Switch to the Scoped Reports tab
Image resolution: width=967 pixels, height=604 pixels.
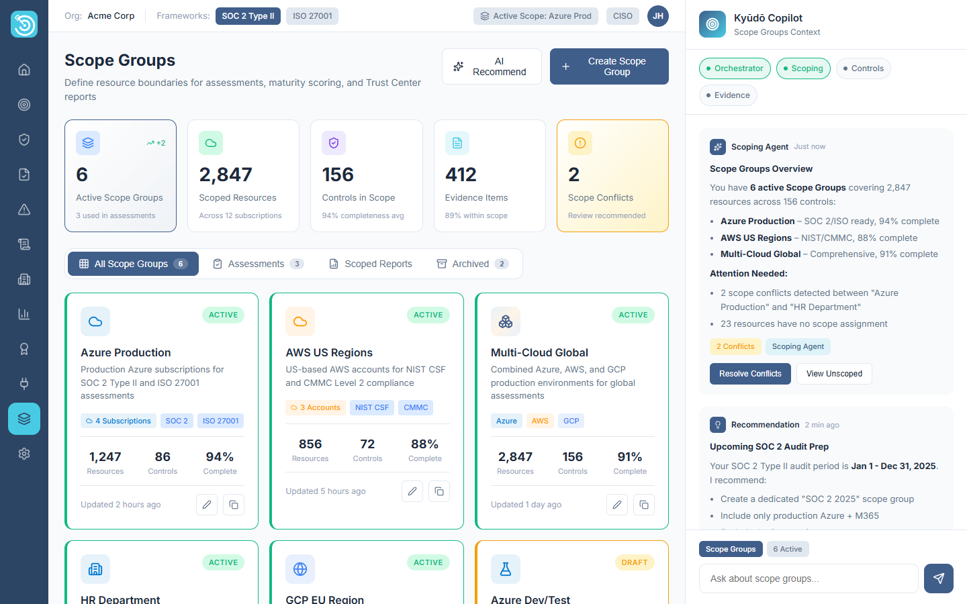point(371,264)
